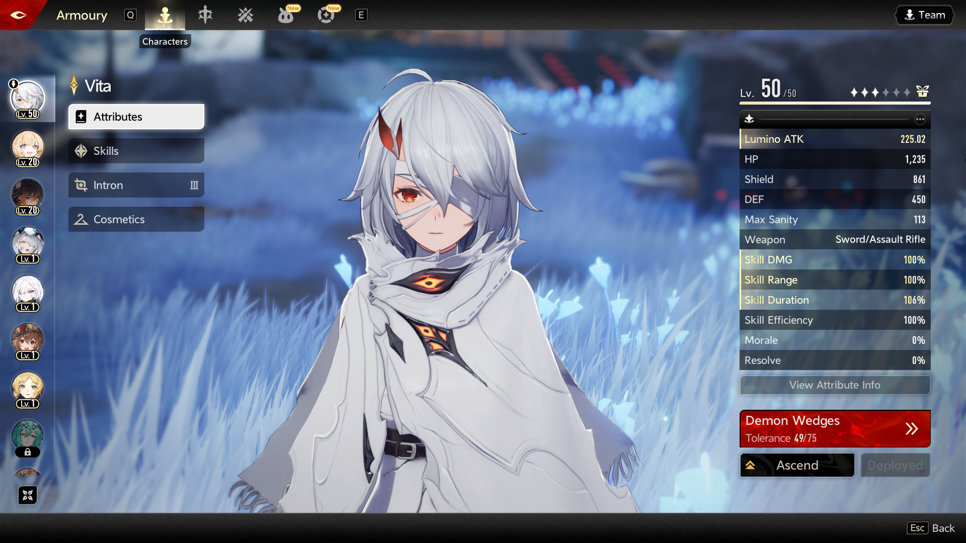Click the butterfly icon at bottom left
966x543 pixels.
pos(28,495)
